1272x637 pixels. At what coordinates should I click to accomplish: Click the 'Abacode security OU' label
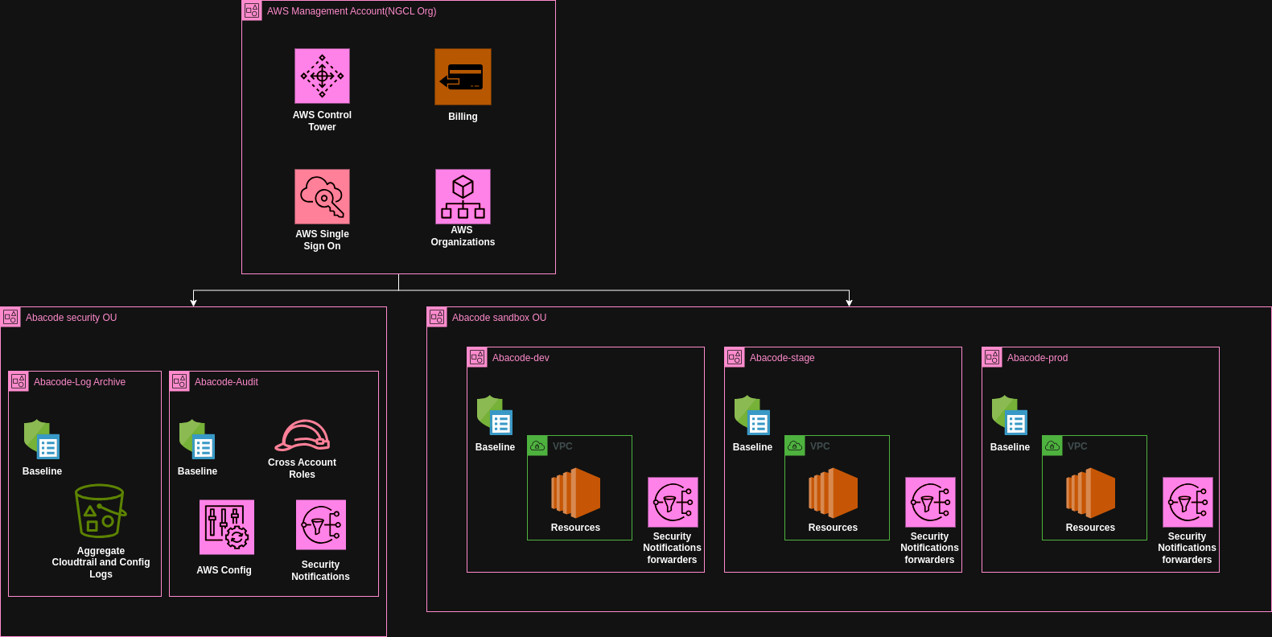tap(71, 318)
